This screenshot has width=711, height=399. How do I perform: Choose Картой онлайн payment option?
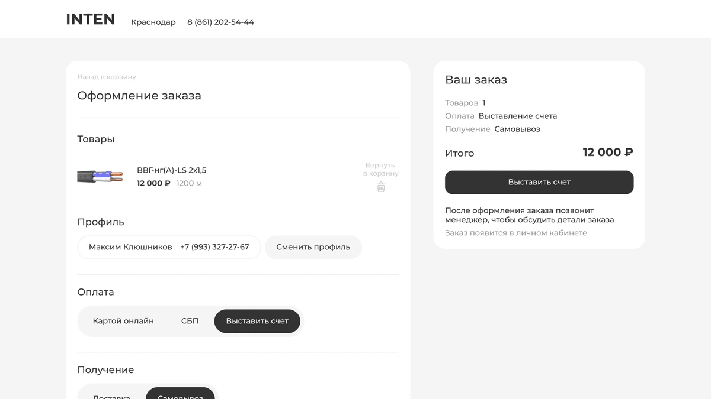(123, 321)
